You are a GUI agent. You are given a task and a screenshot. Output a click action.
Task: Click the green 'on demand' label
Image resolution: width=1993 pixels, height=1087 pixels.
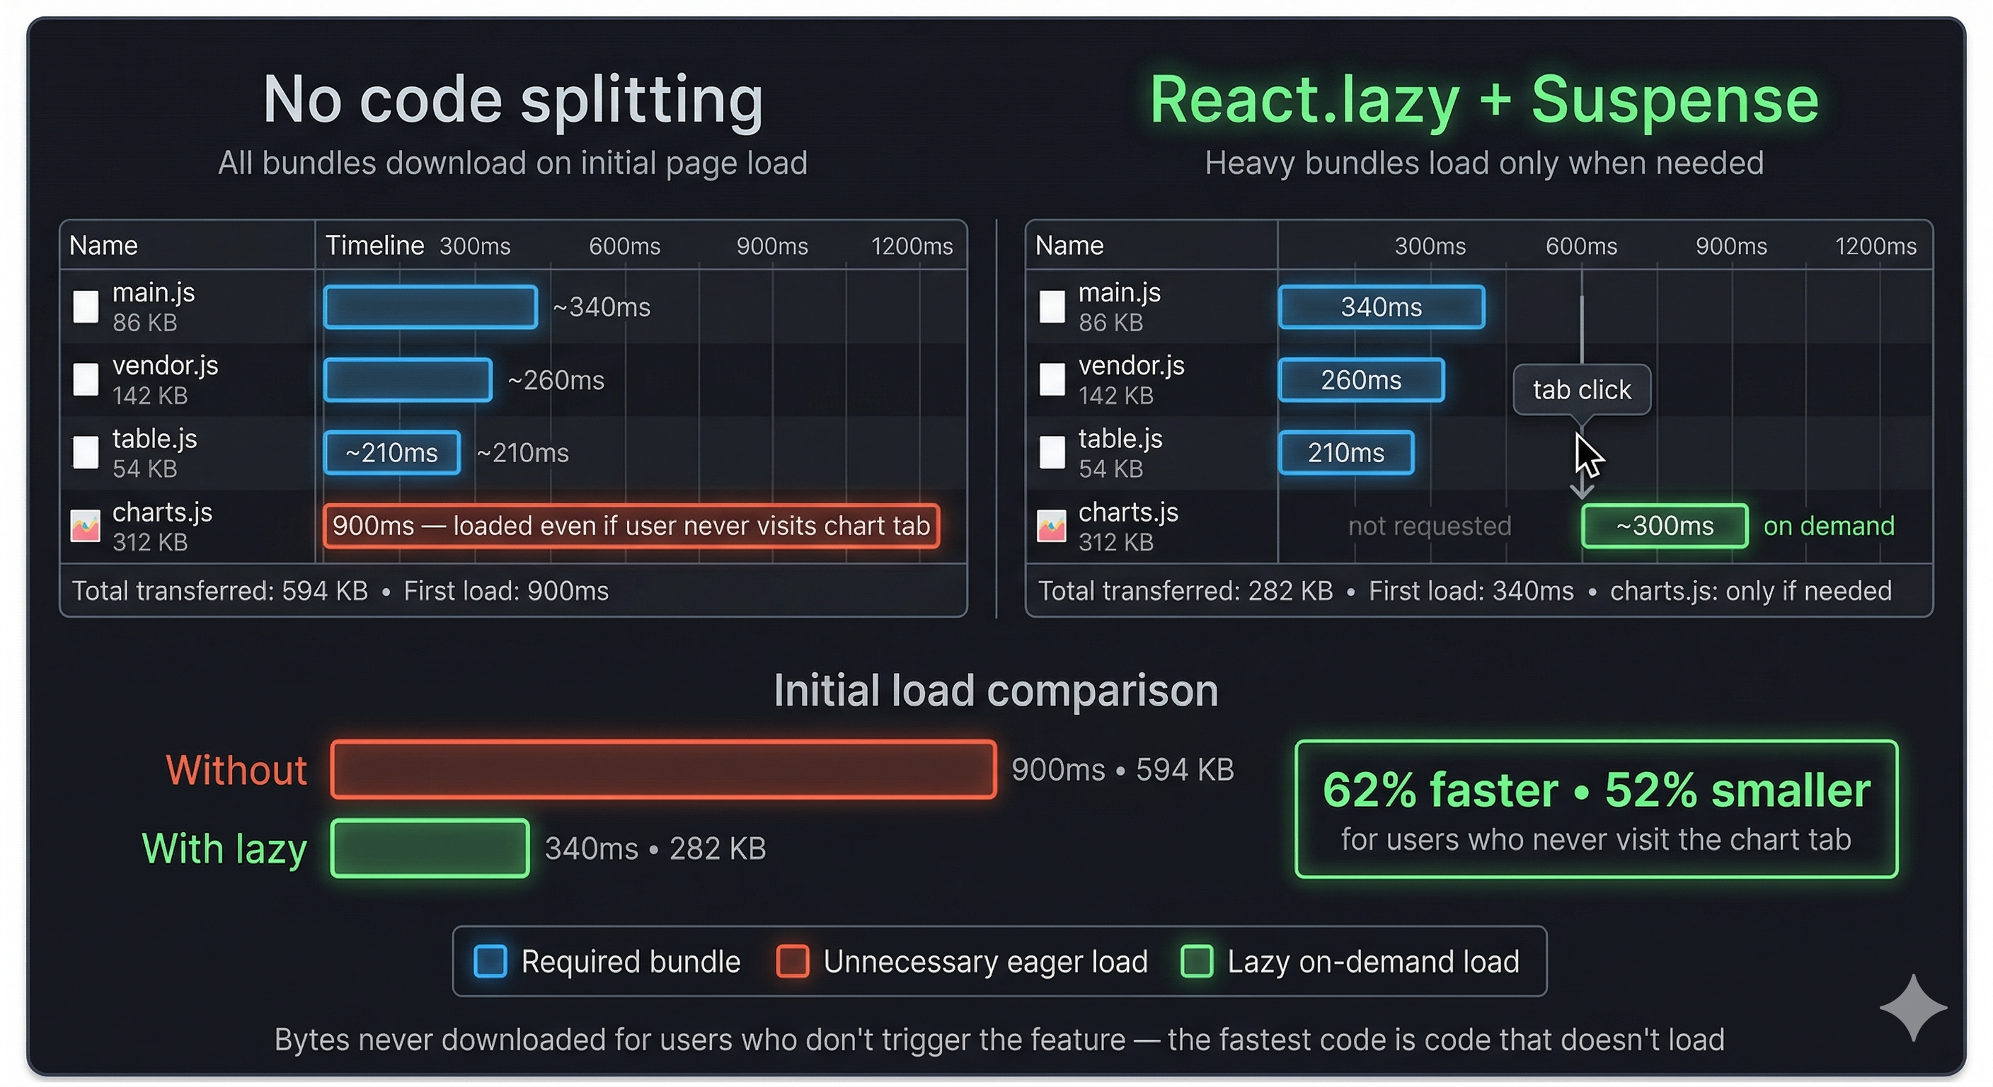tap(1829, 526)
